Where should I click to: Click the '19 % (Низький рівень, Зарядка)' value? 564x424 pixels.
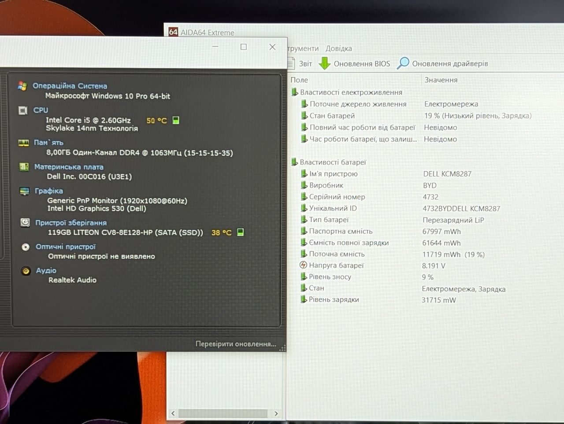[478, 116]
